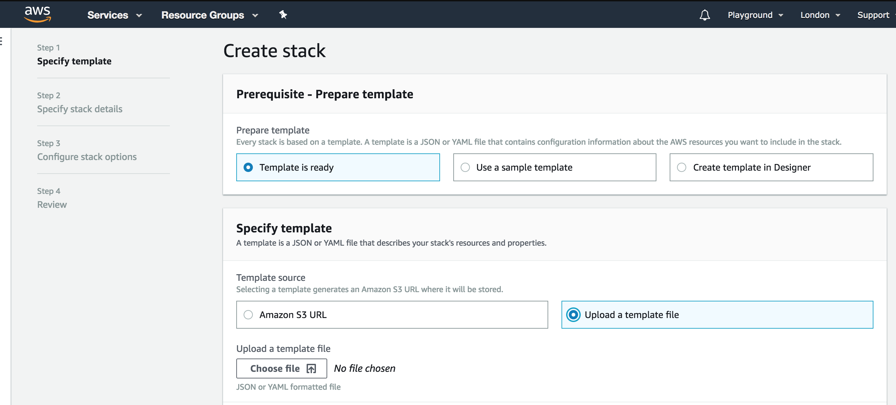Select the Template is ready option

click(248, 167)
